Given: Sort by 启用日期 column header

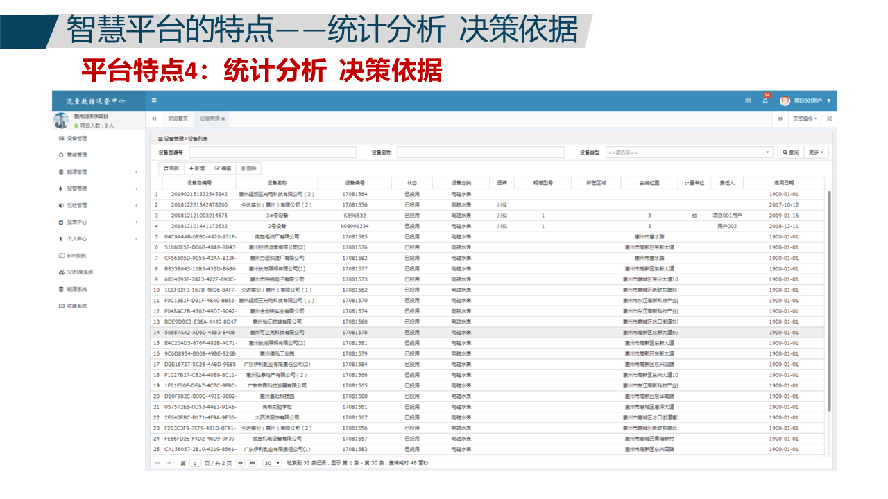Looking at the screenshot, I should click(x=784, y=183).
